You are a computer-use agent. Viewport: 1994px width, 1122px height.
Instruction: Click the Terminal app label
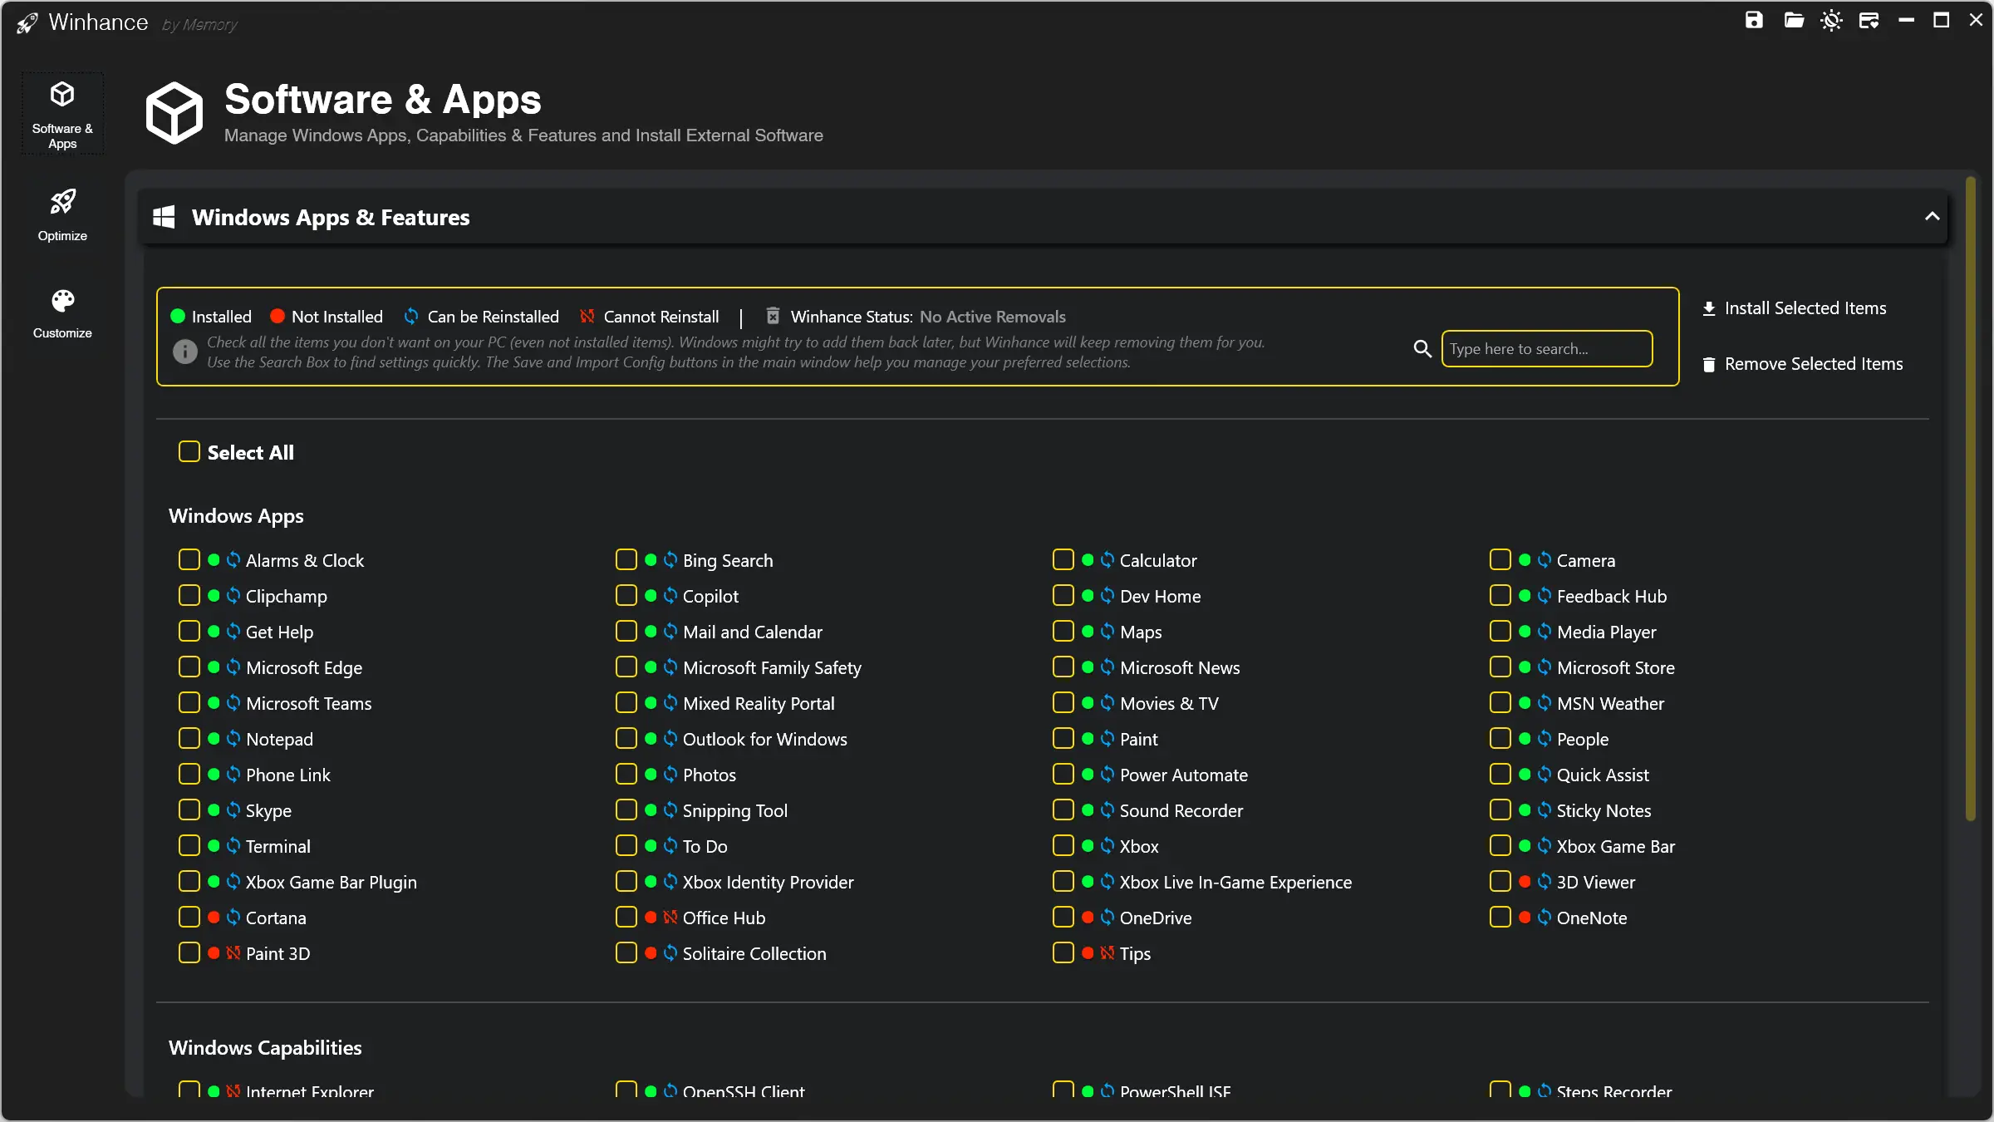(277, 846)
